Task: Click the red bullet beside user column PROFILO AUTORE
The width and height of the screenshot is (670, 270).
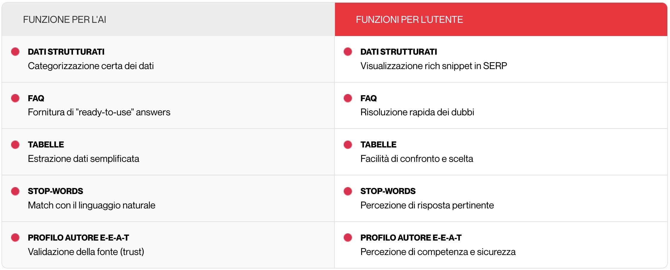Action: (x=348, y=238)
